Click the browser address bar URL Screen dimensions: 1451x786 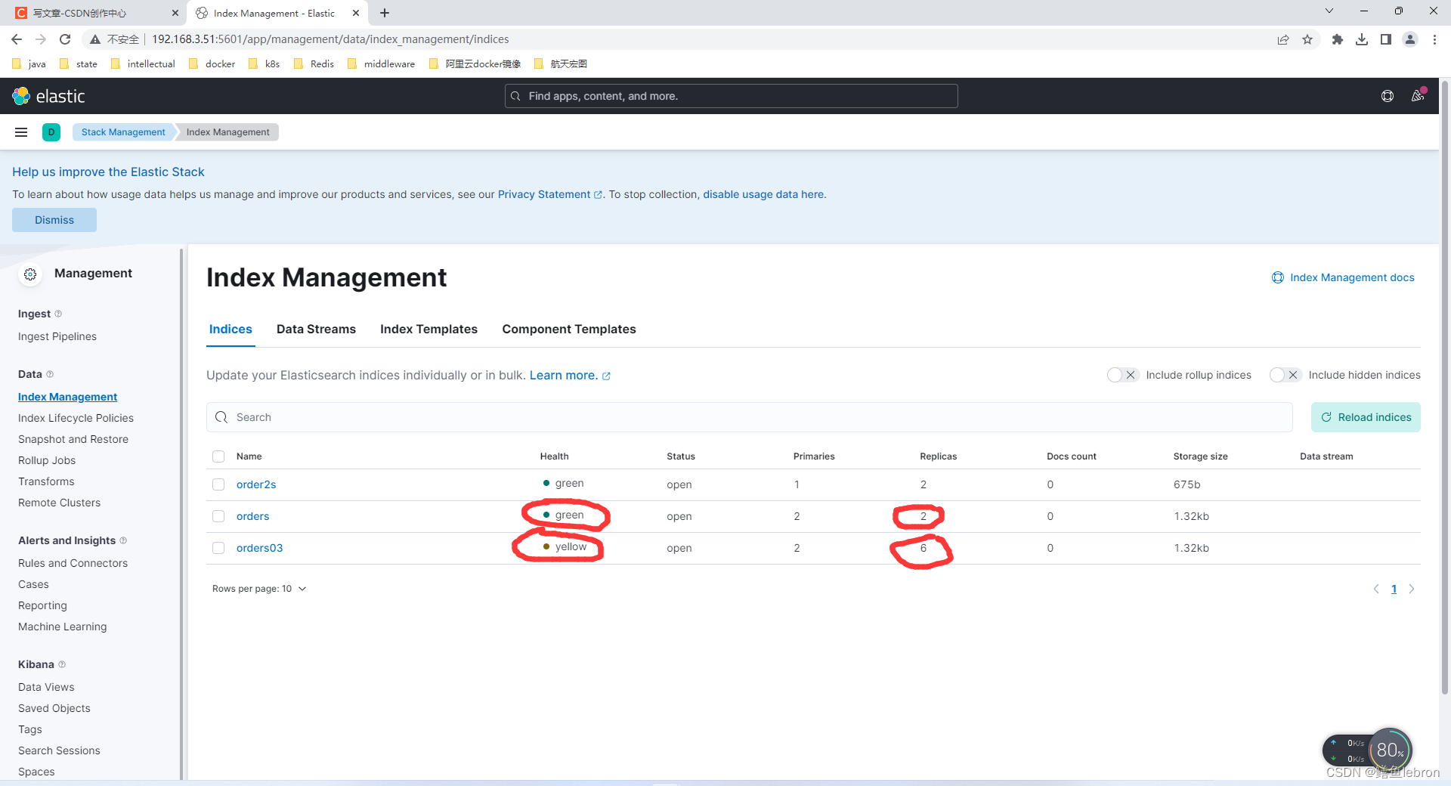pyautogui.click(x=330, y=39)
